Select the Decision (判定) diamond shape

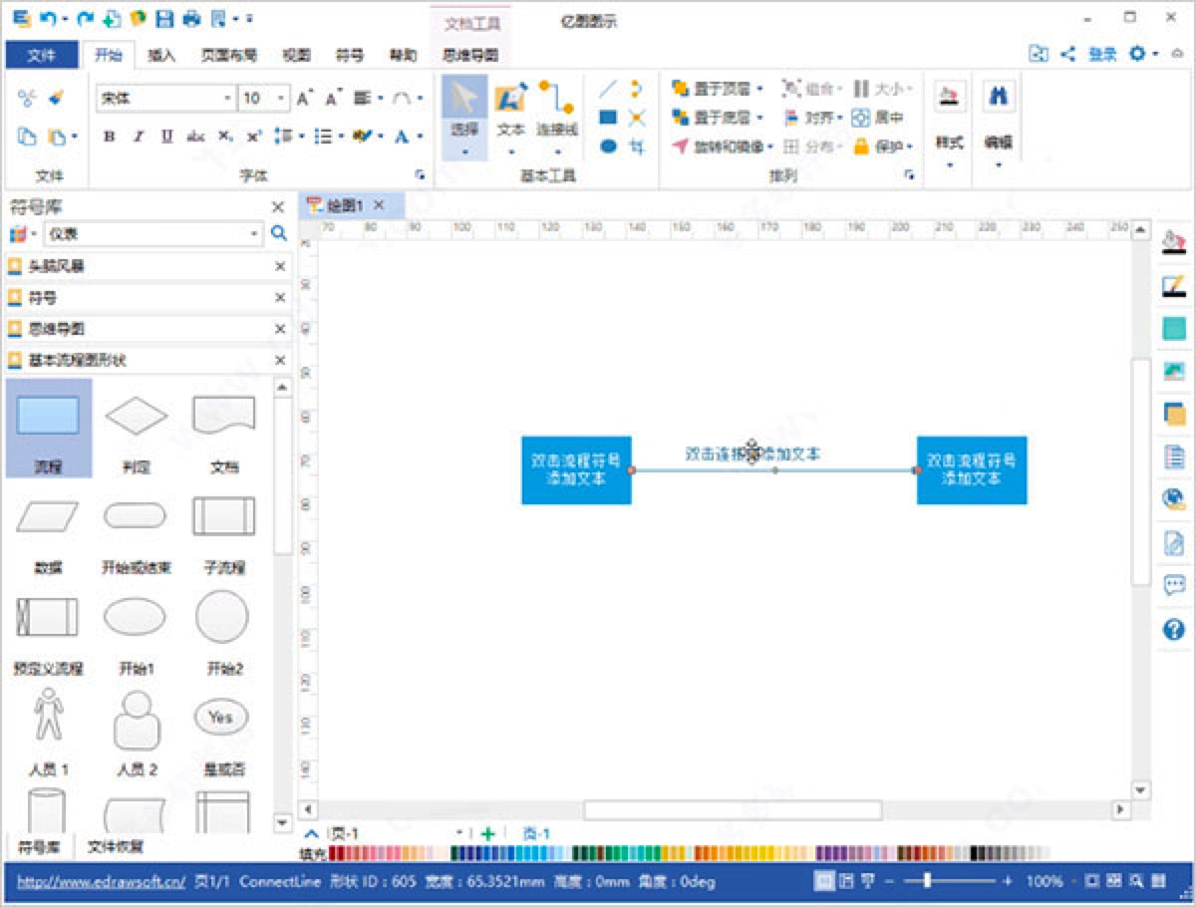point(137,427)
